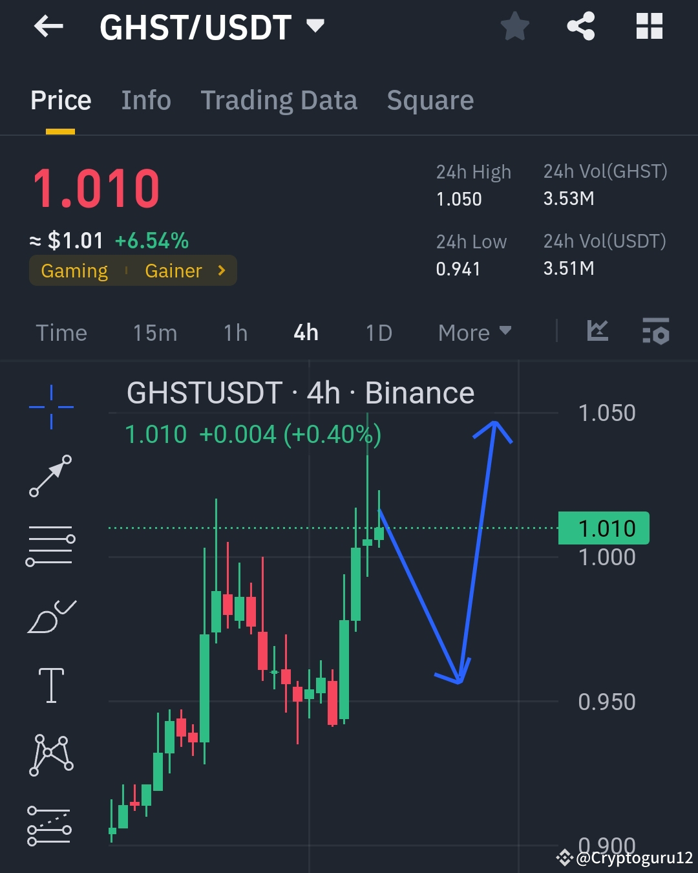Open the apps grid icon top right
The image size is (698, 873).
point(650,26)
